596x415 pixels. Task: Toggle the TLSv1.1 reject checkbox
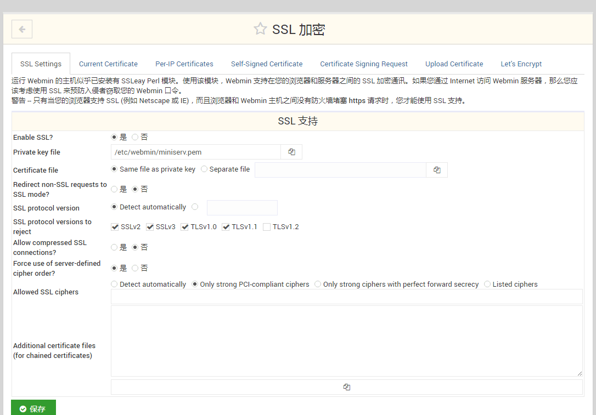click(x=226, y=227)
